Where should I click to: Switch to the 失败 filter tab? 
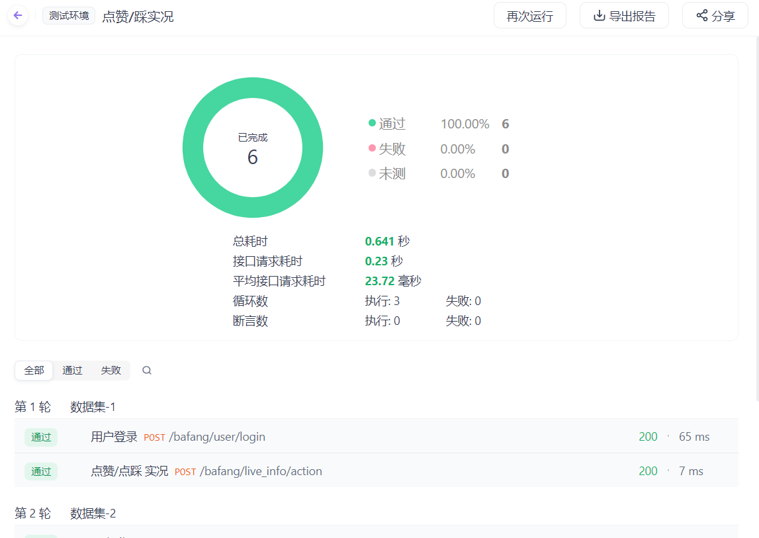tap(111, 371)
